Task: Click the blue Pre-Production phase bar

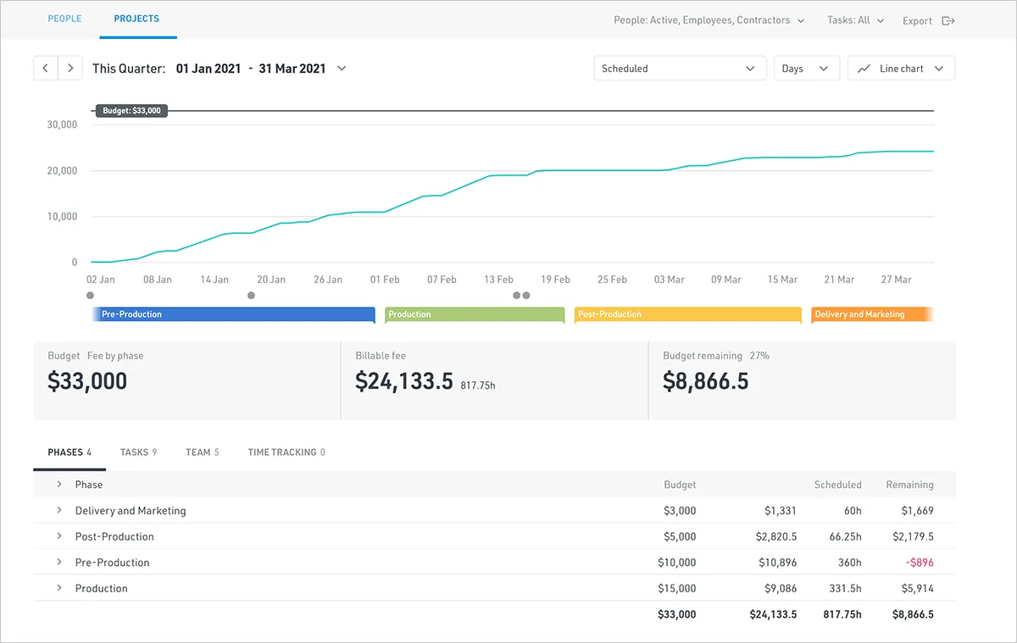Action: click(x=233, y=314)
